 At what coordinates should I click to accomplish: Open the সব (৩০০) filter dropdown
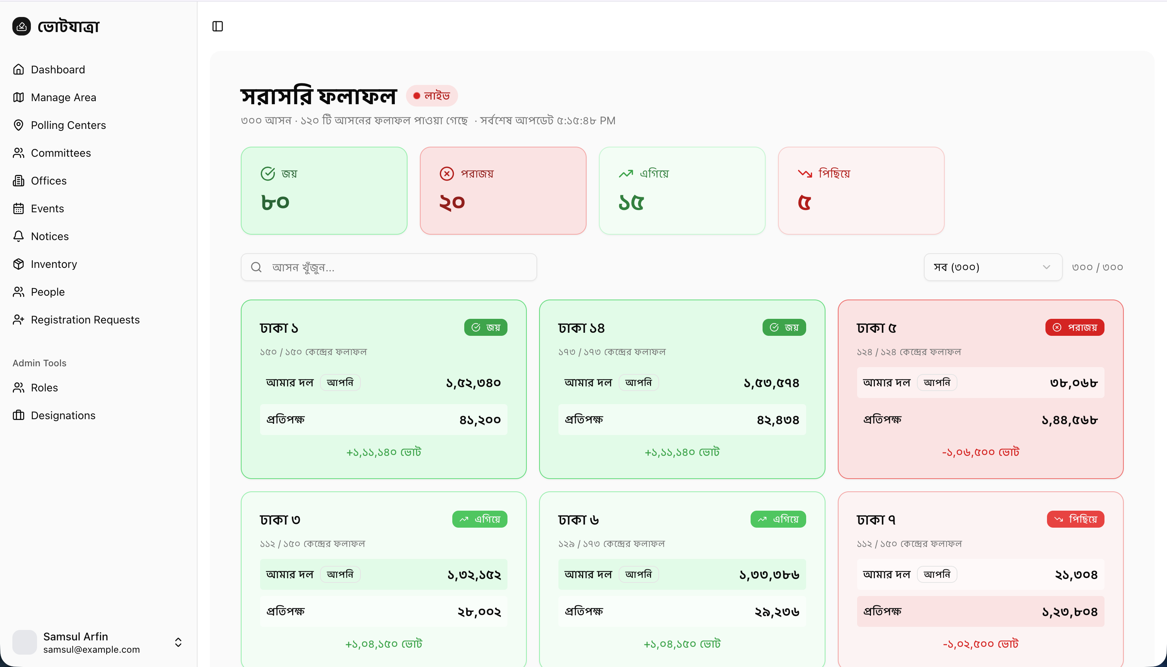pos(993,267)
